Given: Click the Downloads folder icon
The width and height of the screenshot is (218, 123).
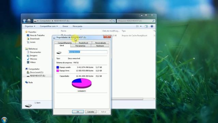Looking at the screenshot, I should click(28, 39).
